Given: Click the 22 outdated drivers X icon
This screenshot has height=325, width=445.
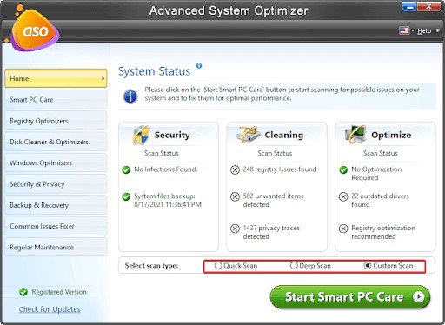Looking at the screenshot, I should [x=343, y=196].
